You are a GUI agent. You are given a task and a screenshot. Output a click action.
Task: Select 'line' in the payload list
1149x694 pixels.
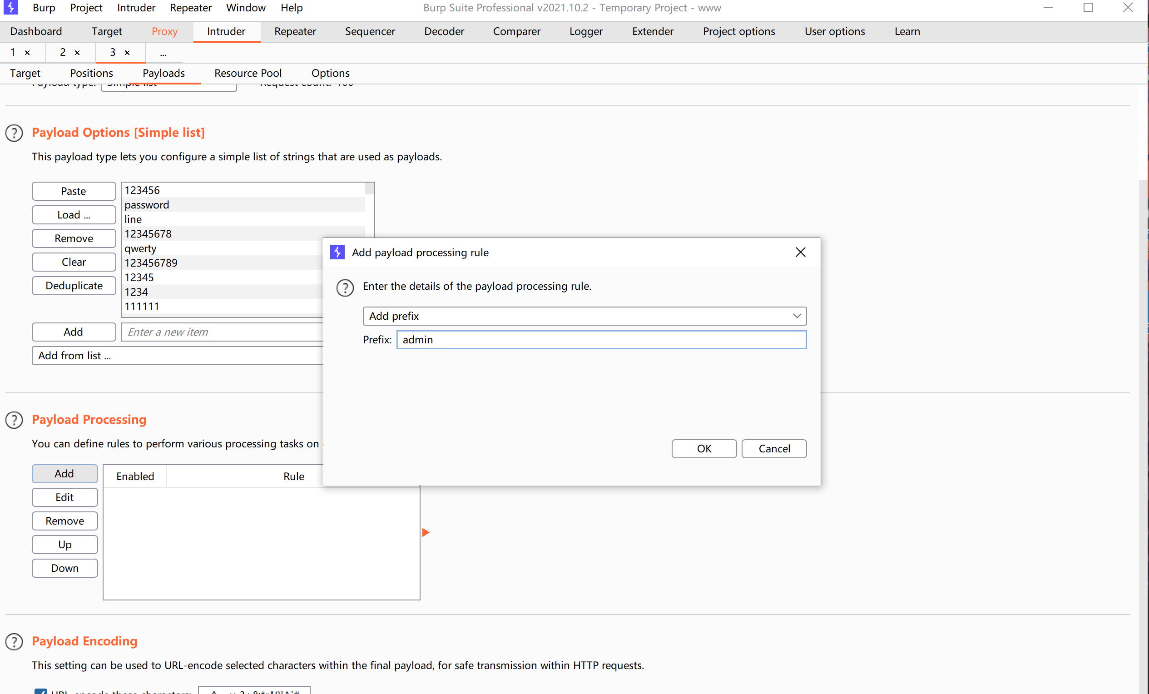pos(243,219)
